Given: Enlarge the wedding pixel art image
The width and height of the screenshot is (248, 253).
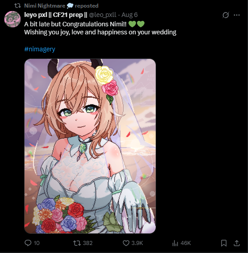Looking at the screenshot, I should click(90, 146).
